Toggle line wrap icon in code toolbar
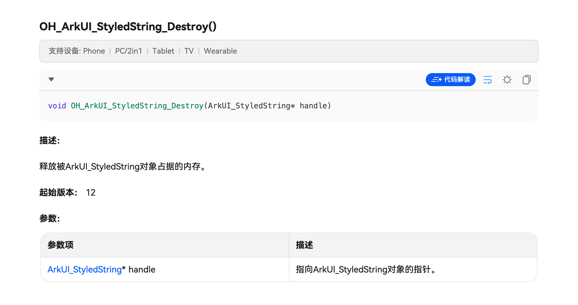 pos(487,80)
